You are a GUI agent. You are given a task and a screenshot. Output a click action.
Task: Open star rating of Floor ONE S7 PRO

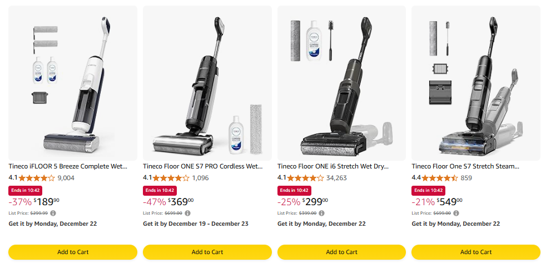coord(171,178)
